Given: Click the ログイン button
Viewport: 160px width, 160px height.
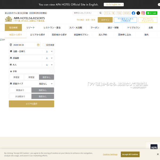Looking at the screenshot, I should click(x=105, y=20).
